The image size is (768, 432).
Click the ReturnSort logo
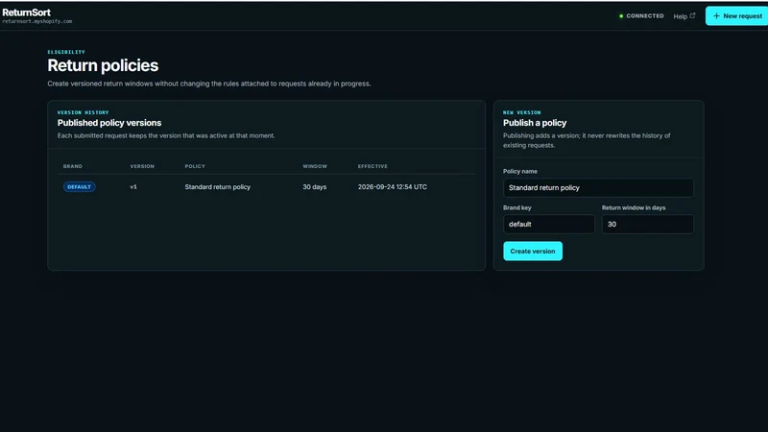(27, 12)
